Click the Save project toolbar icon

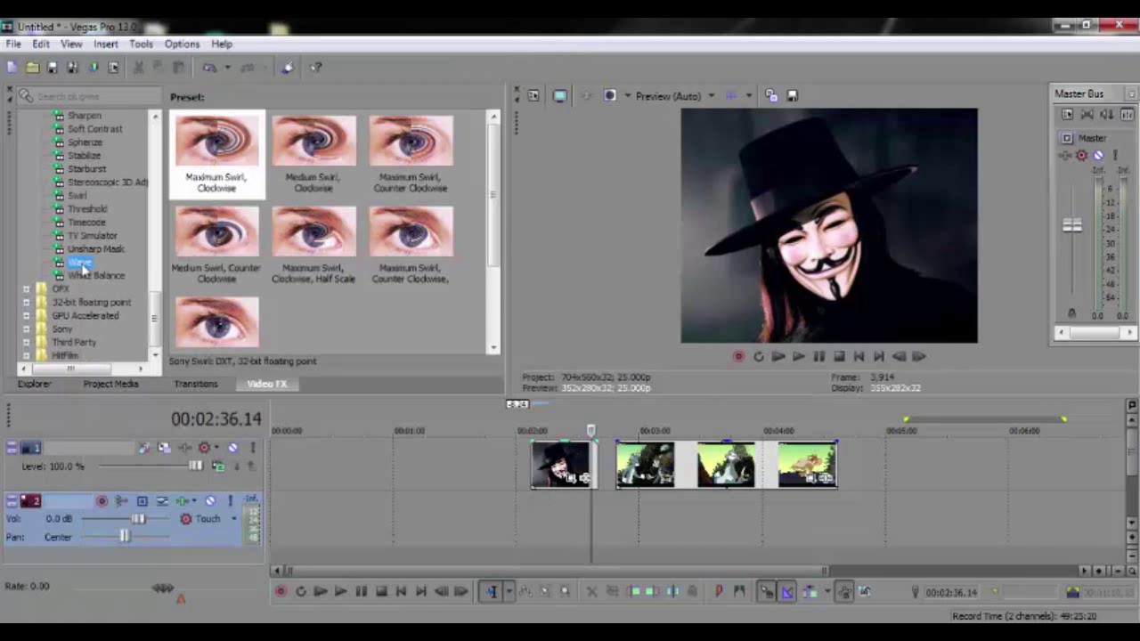tap(53, 68)
